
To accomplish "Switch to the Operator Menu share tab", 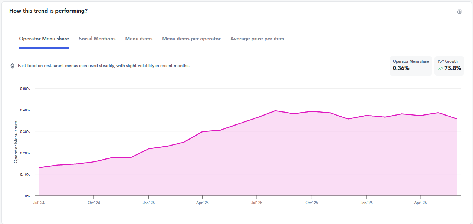I will point(44,39).
